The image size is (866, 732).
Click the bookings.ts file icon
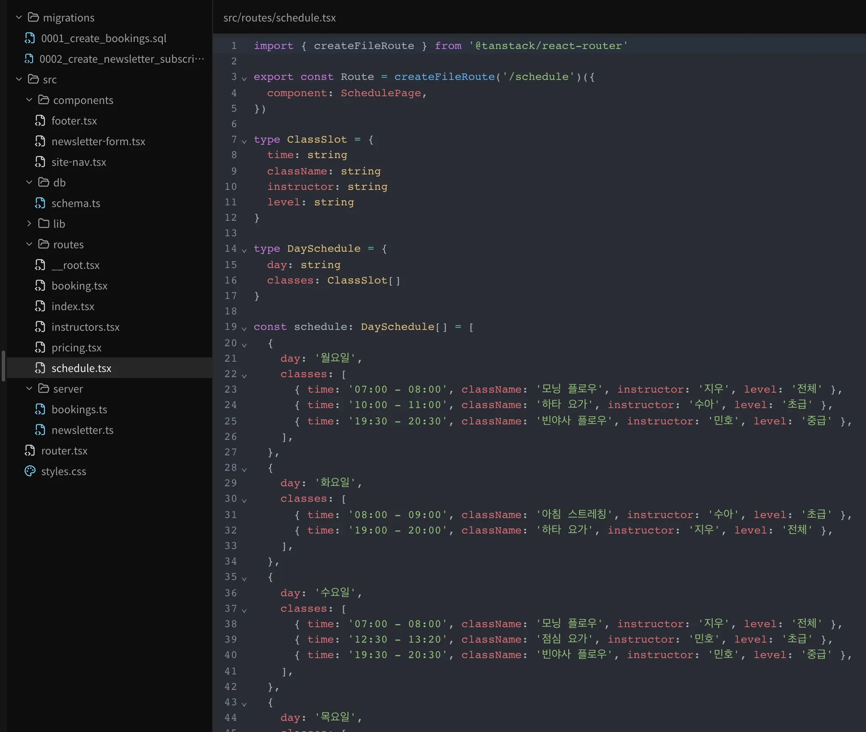click(x=40, y=409)
